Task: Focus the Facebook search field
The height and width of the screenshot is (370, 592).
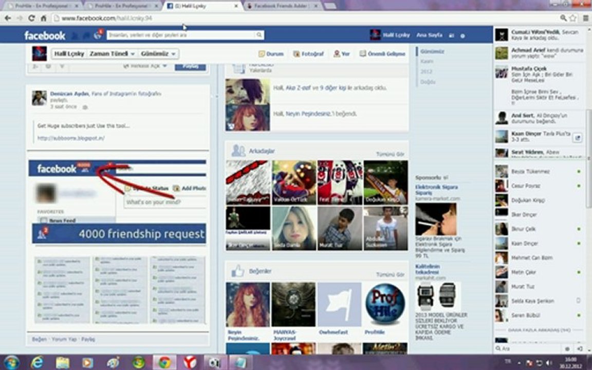Action: pos(181,35)
